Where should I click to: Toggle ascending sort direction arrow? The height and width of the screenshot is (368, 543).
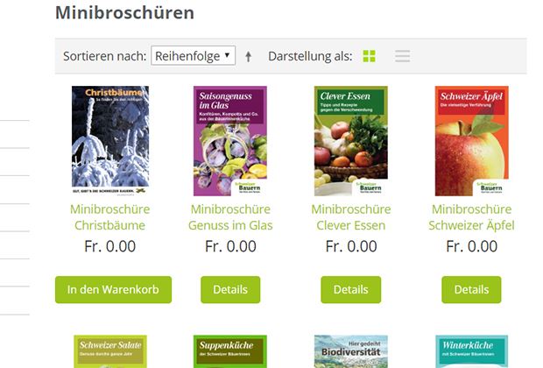pos(249,56)
